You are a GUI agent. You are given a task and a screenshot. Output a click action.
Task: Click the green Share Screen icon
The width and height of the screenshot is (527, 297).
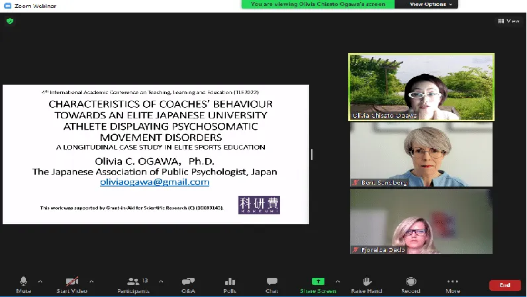pyautogui.click(x=318, y=281)
